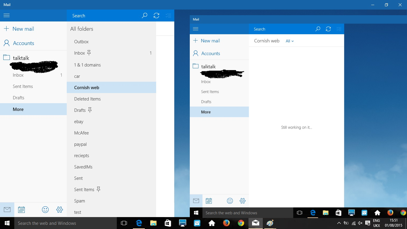Collapse the highlighted More item in far-left sidebar
Screen dimensions: 407x229
point(18,109)
